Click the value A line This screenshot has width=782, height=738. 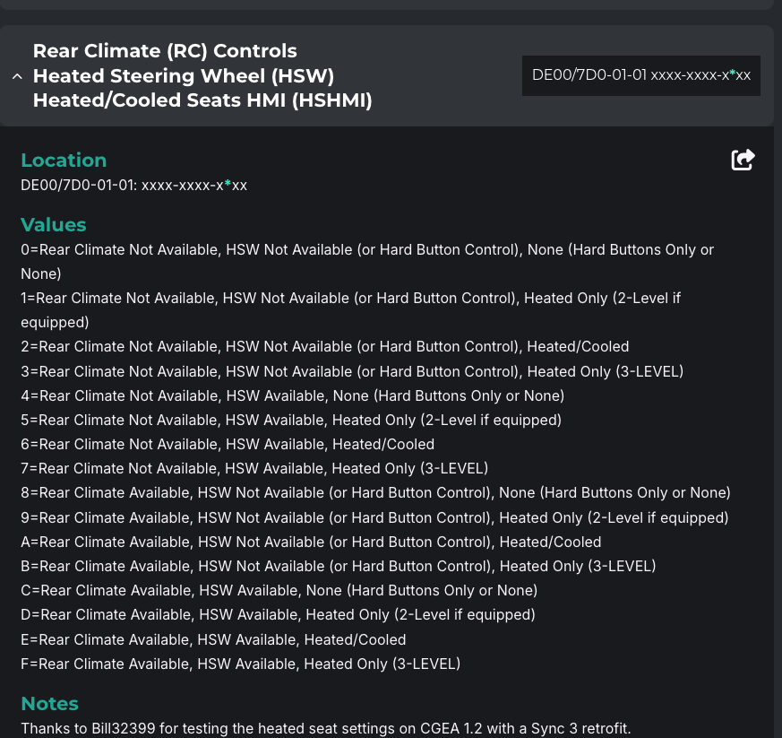(x=311, y=543)
